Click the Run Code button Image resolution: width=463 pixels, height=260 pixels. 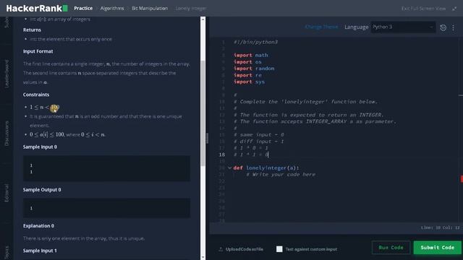click(391, 247)
